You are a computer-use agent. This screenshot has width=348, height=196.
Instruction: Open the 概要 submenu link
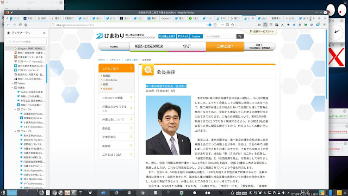pos(105,84)
